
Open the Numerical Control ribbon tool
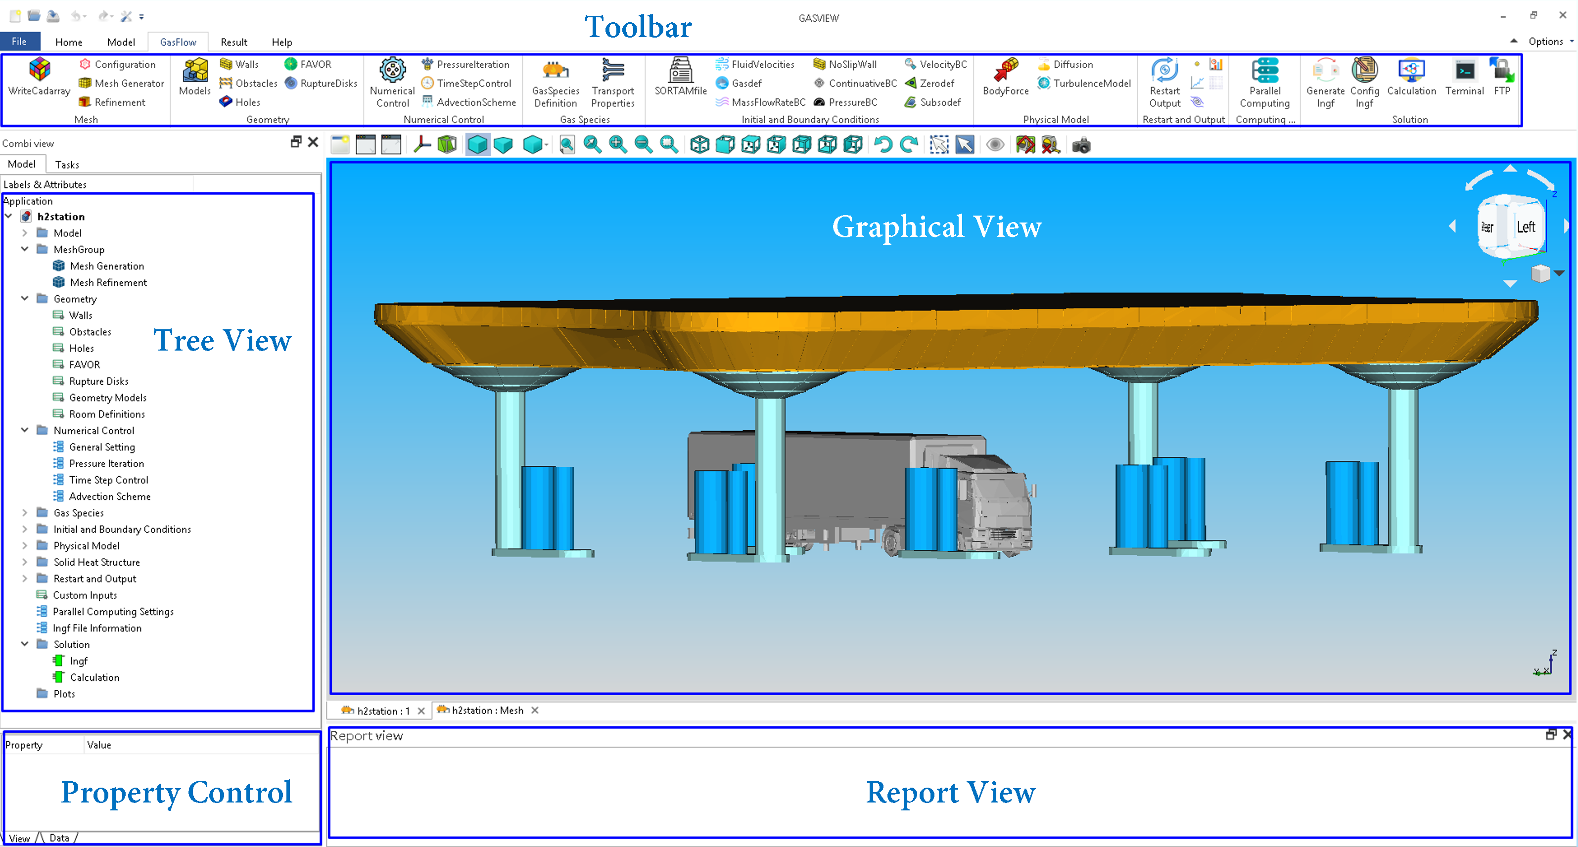392,83
